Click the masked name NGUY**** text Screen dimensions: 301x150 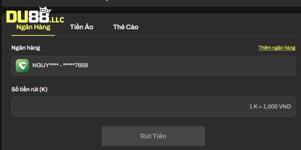pyautogui.click(x=46, y=65)
